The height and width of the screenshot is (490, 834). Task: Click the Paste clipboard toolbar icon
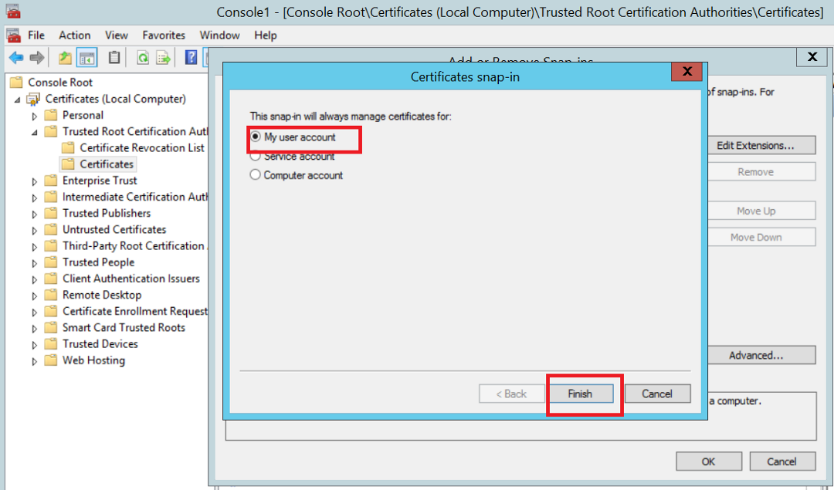[x=114, y=58]
